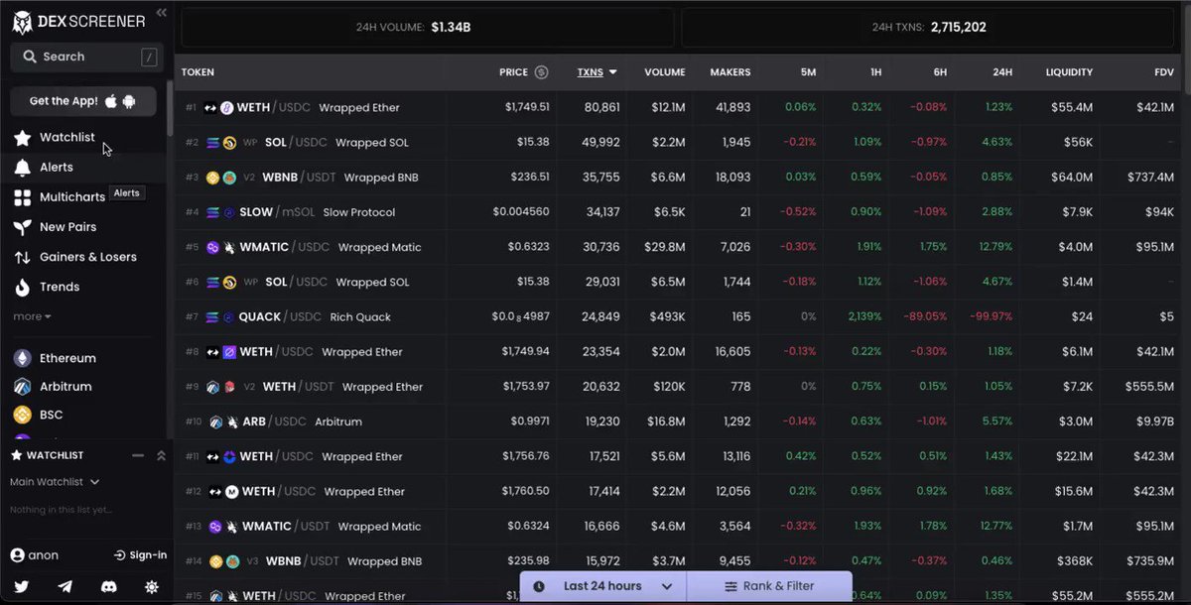Click the Multicharts grid icon
The image size is (1191, 605).
22,197
